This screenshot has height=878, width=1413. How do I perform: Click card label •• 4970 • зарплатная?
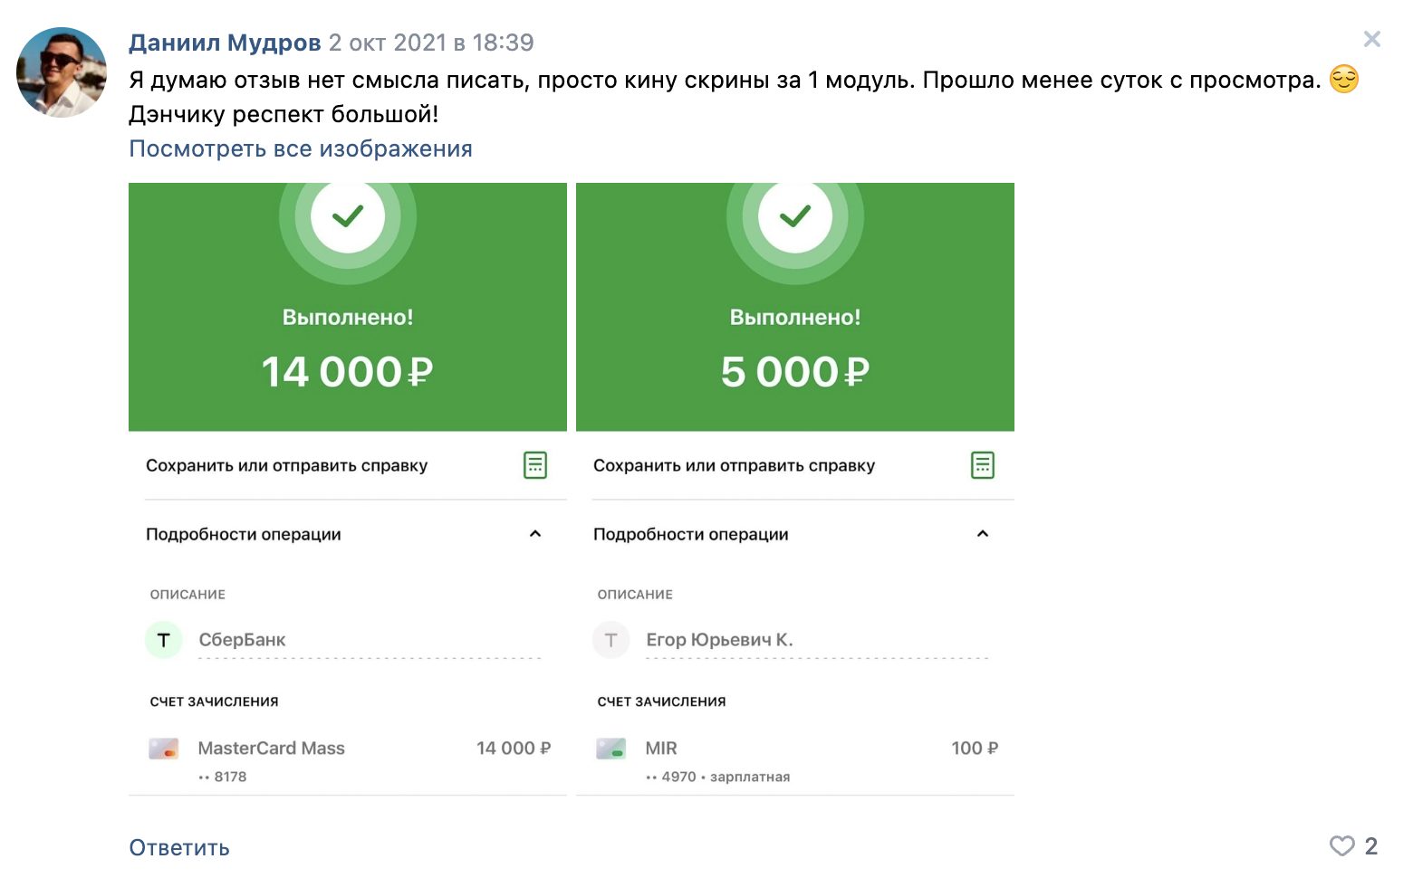coord(717,777)
